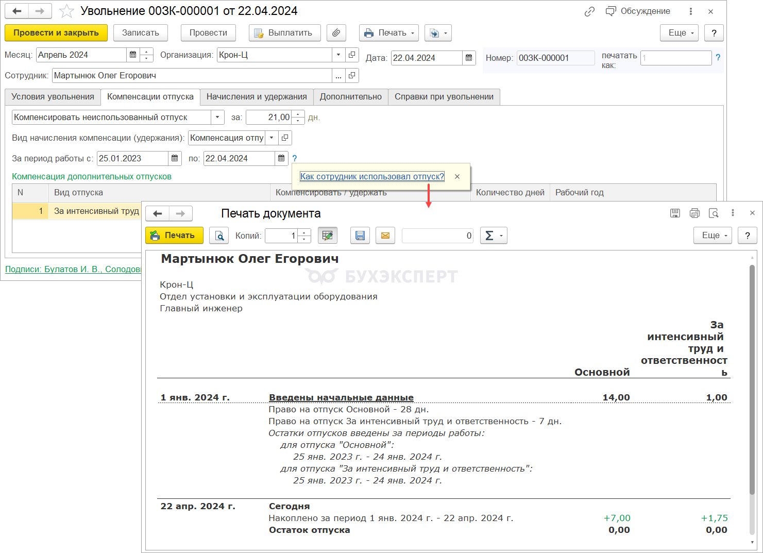Image resolution: width=763 pixels, height=553 pixels.
Task: Click the yellow Печать button
Action: [x=174, y=236]
